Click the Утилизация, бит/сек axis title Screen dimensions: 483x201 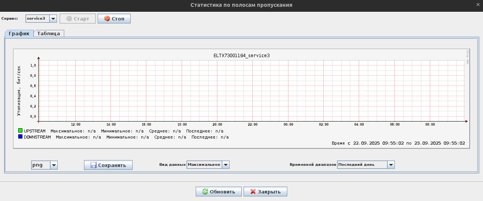[x=19, y=90]
